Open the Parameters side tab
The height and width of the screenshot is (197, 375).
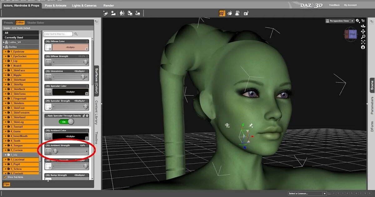pos(372,105)
